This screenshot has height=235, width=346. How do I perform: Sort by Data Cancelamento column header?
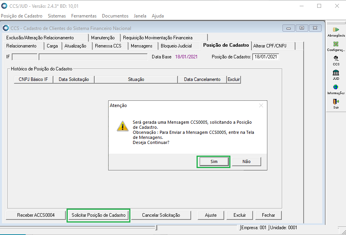point(202,79)
